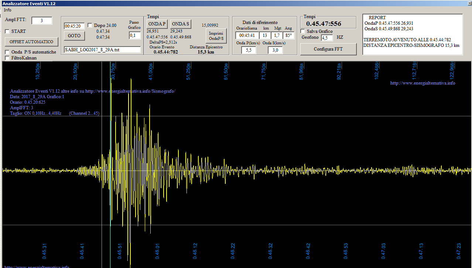Viewport: 472px width, 268px height.
Task: Select the Onda P(km/s) speed field
Action: pos(249,50)
